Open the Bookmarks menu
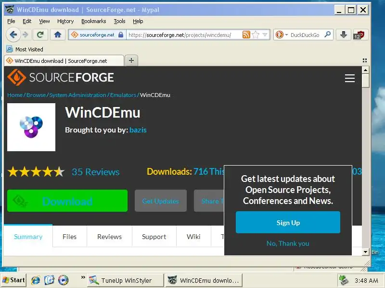Image resolution: width=385 pixels, height=288 pixels. point(93,21)
